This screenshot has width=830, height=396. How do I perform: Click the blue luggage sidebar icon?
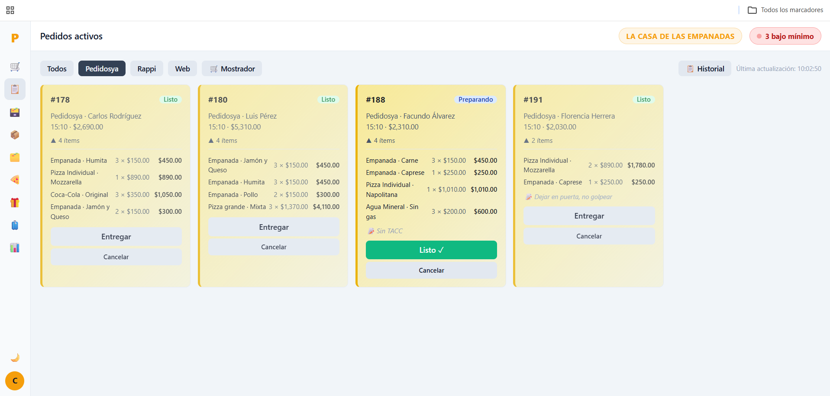[x=15, y=225]
